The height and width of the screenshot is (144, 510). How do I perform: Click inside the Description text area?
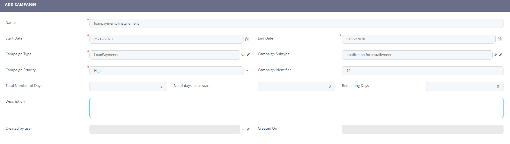296,108
